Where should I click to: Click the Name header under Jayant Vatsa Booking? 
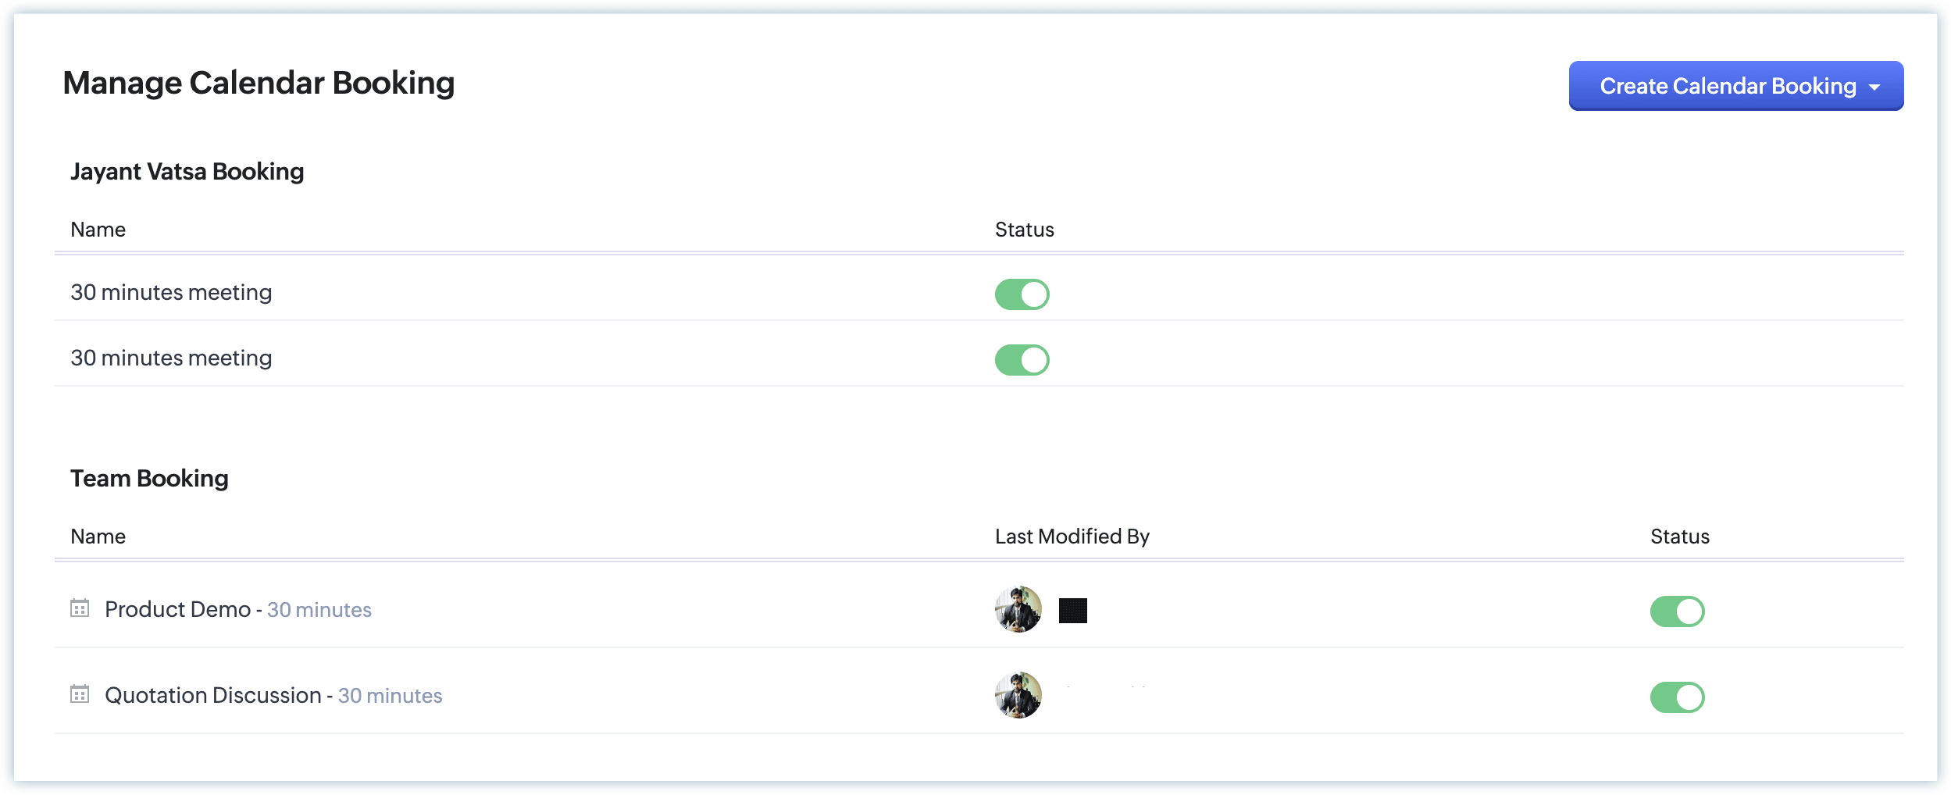tap(98, 230)
